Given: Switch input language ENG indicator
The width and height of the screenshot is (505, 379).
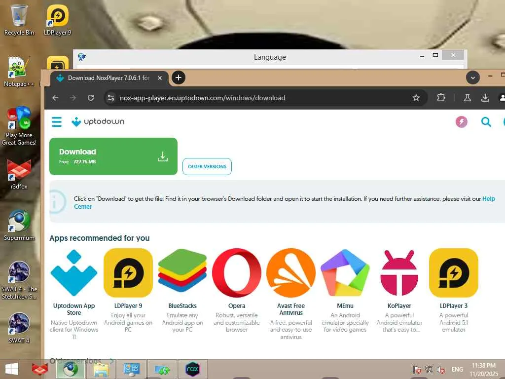Looking at the screenshot, I should 457,370.
